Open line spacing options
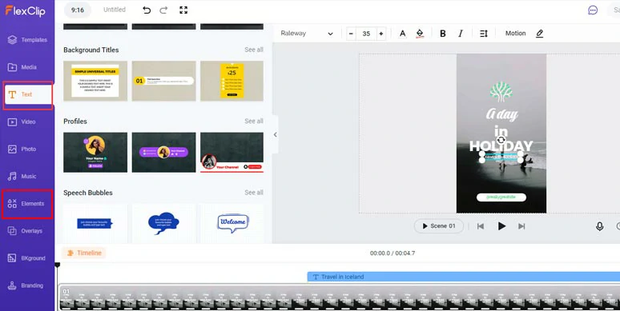 pyautogui.click(x=484, y=34)
